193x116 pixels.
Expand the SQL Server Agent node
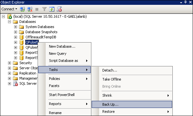(9, 84)
